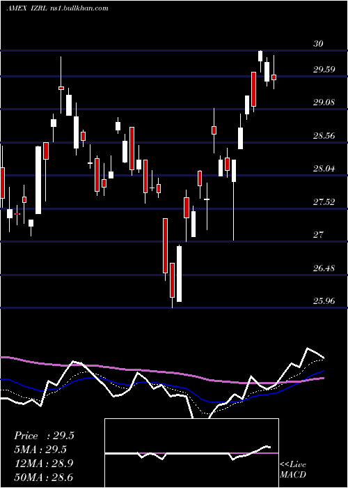348x488 pixels.
Task: Click the 25.96 price axis label
Action: (324, 301)
